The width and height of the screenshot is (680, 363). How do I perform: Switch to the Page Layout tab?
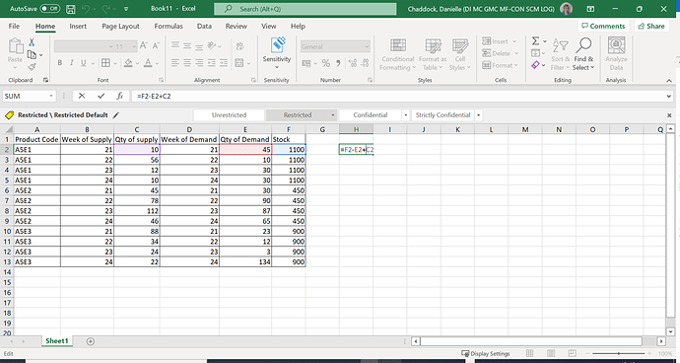pos(120,26)
